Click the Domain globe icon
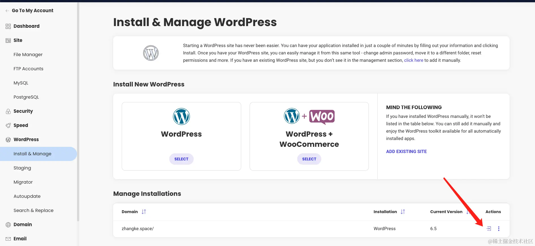Screen dimensions: 535x246 click(8, 225)
